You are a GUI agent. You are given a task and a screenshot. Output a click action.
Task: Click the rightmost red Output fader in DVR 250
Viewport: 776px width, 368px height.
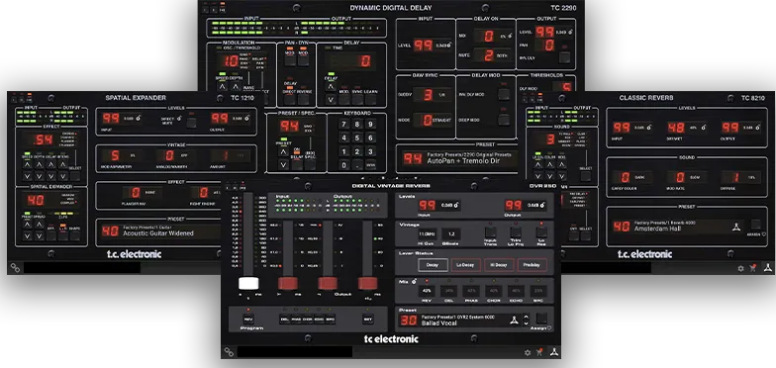point(368,283)
